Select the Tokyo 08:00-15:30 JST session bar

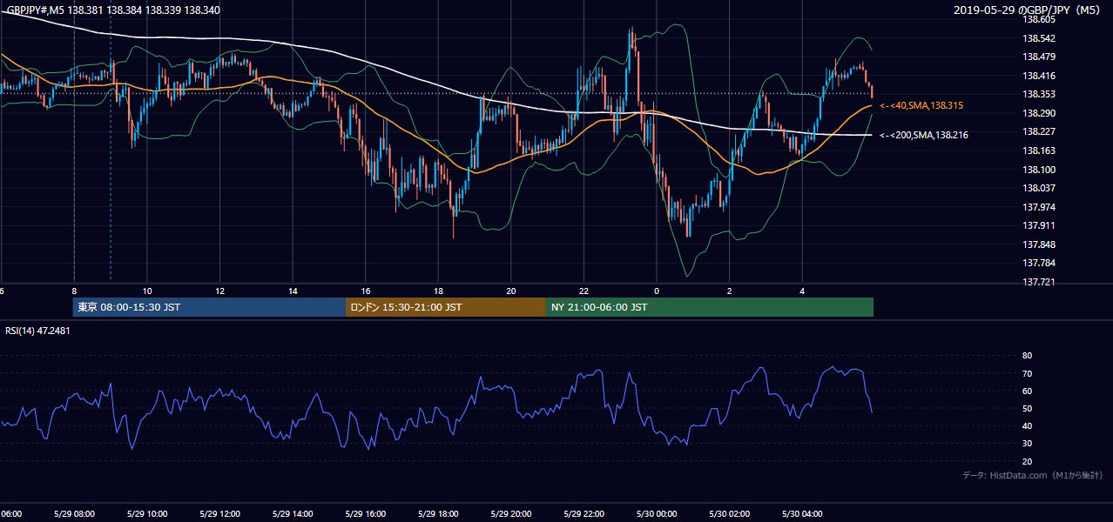tap(209, 307)
